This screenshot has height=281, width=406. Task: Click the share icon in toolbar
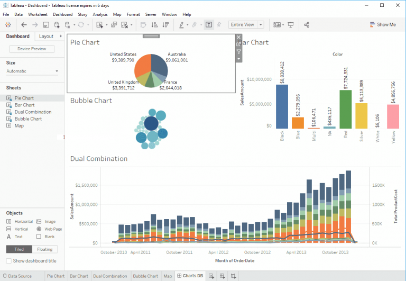click(307, 25)
